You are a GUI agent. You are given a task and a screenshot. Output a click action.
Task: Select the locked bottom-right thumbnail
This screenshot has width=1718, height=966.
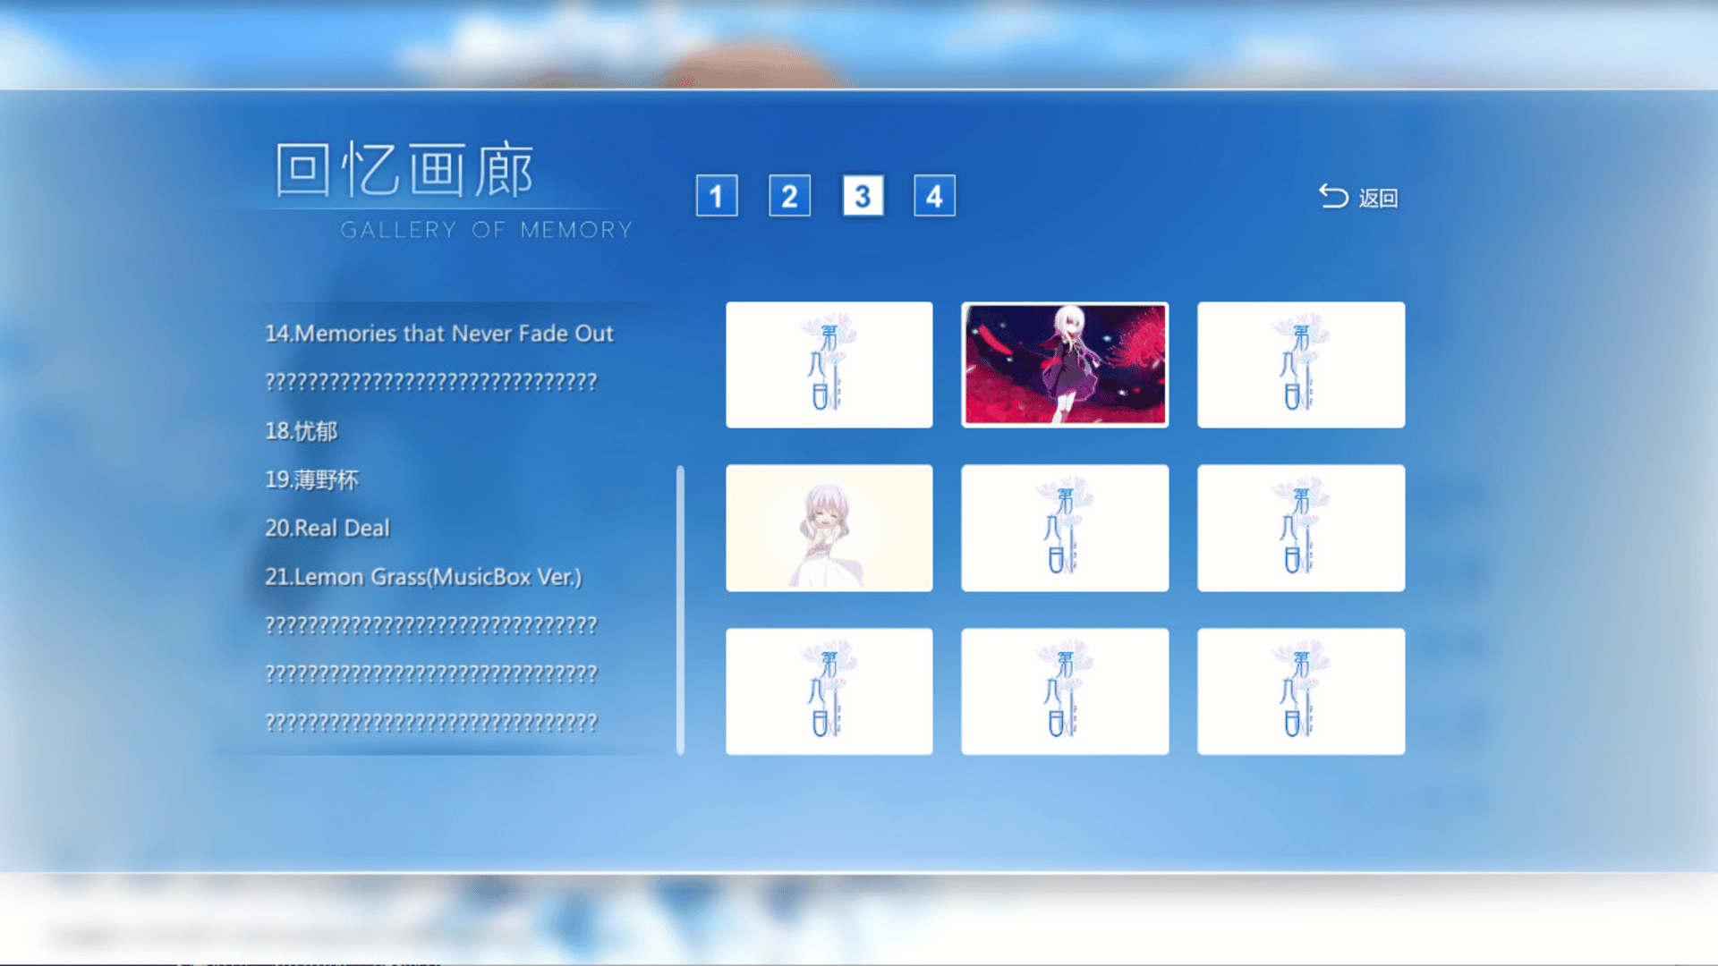coord(1300,691)
